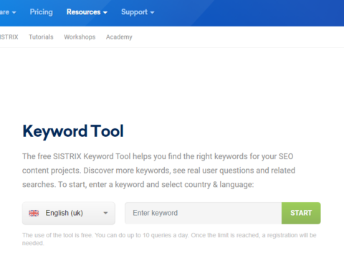Click the green START button
The image size is (344, 258).
pos(301,213)
